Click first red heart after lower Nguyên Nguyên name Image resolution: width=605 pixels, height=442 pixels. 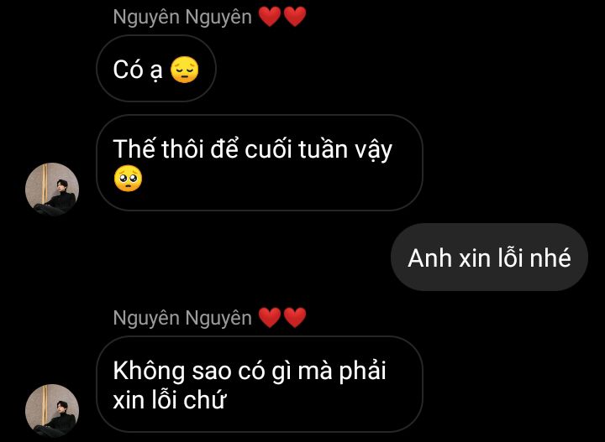(x=270, y=318)
